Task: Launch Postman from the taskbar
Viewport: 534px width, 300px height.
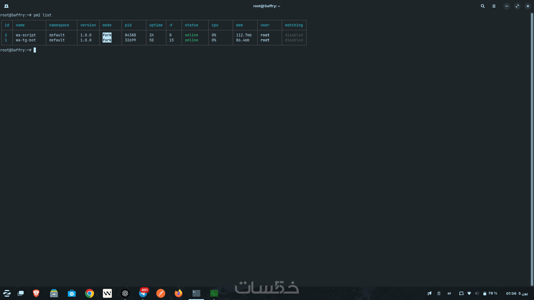Action: 161,293
